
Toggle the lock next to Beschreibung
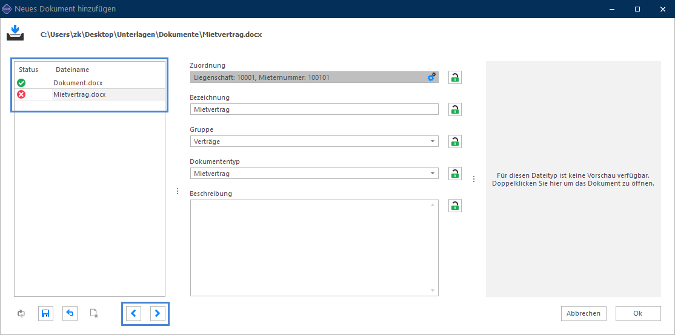(x=455, y=206)
